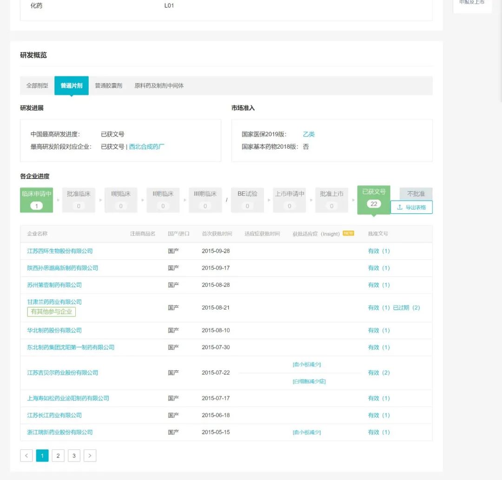Open the [白细胞减少症] indication link
Screen dimensions: 502x480
click(309, 381)
